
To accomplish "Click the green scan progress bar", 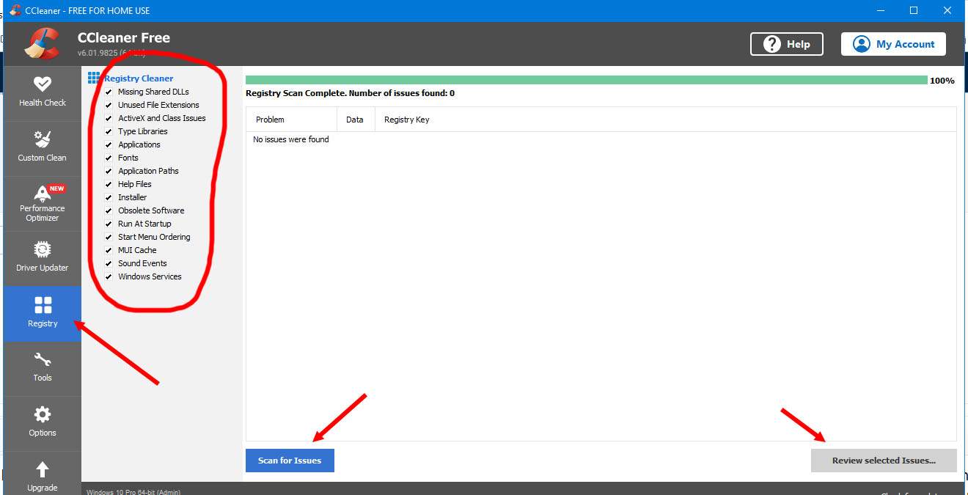I will point(587,80).
